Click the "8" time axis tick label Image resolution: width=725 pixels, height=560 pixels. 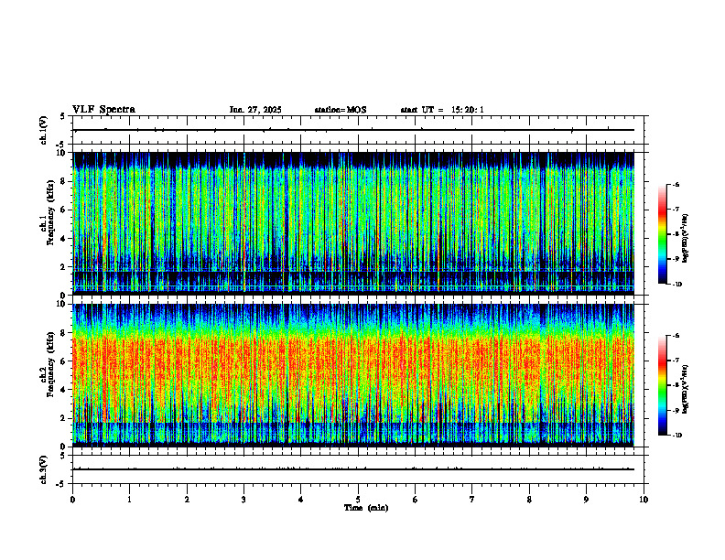pos(529,500)
